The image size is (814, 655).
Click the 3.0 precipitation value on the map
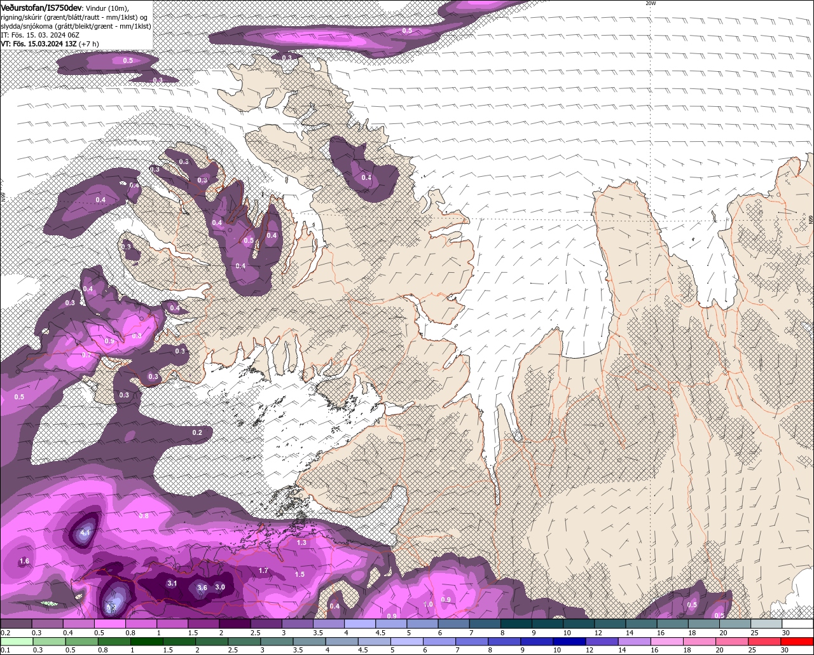[x=220, y=586]
